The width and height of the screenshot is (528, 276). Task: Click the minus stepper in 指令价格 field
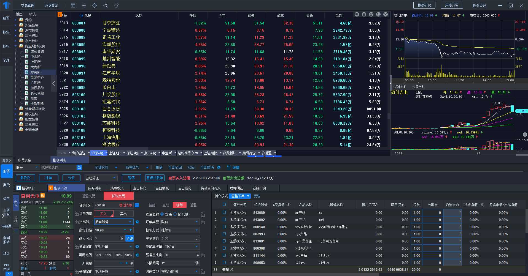[125, 230]
